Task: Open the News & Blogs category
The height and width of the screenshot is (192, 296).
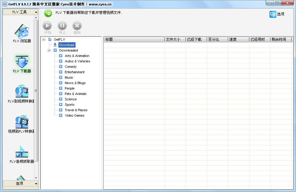Action: point(75,83)
